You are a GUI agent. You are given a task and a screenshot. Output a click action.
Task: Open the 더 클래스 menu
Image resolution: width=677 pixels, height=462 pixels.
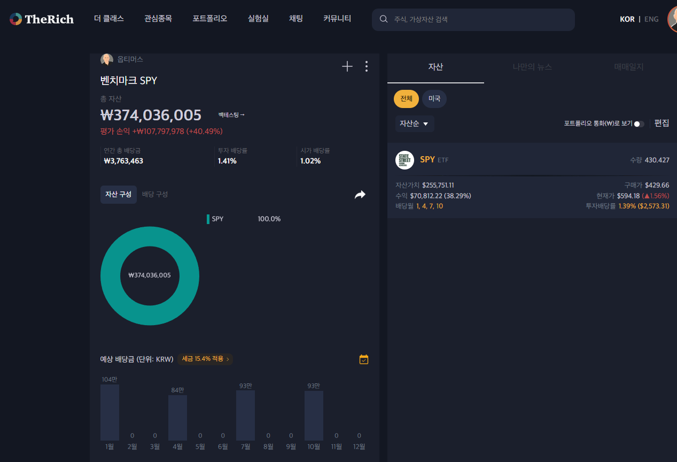(108, 19)
